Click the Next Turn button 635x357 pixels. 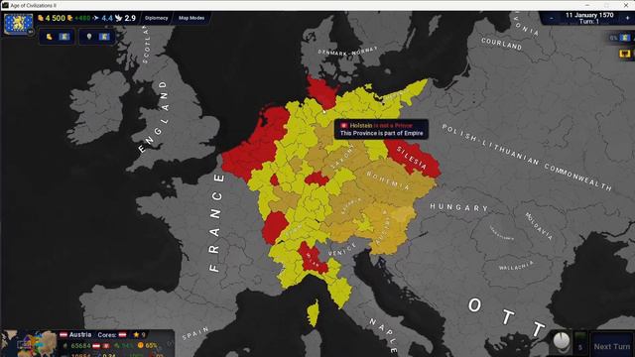click(x=612, y=346)
